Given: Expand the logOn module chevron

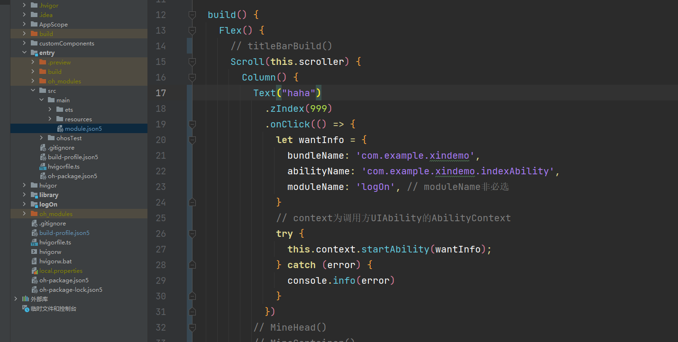Looking at the screenshot, I should pyautogui.click(x=24, y=205).
